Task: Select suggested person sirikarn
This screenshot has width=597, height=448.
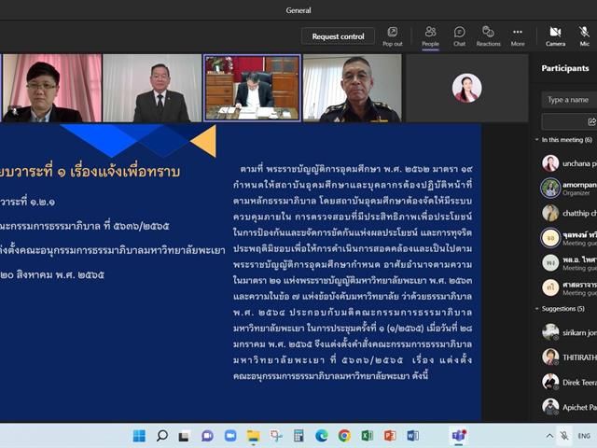Action: (568, 332)
